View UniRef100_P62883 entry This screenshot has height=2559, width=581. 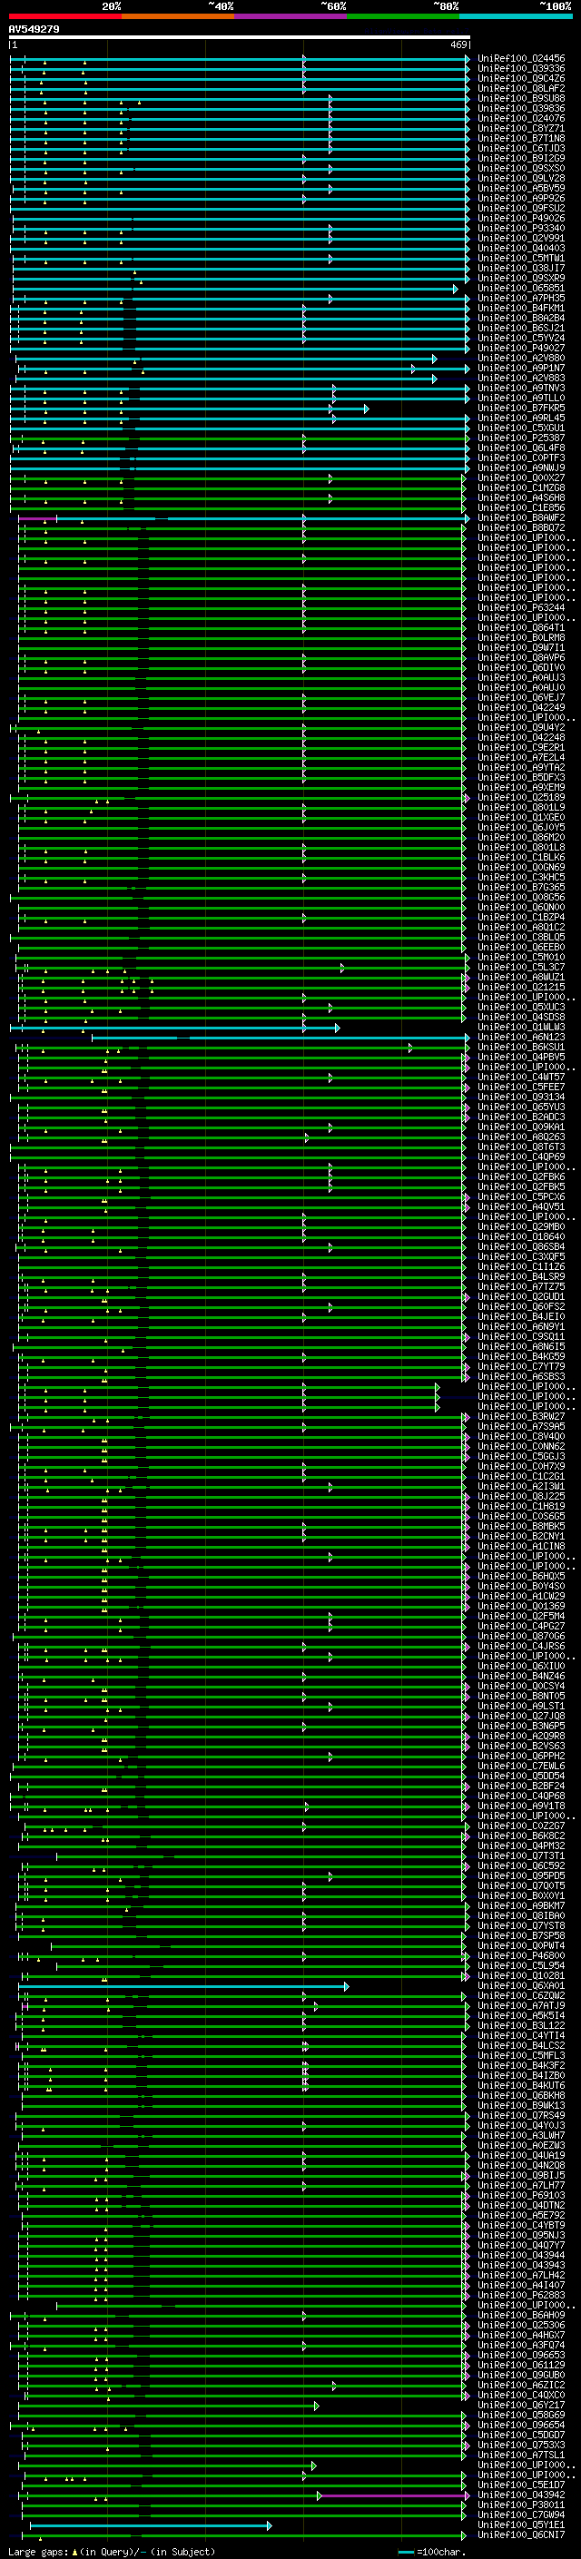(521, 2296)
